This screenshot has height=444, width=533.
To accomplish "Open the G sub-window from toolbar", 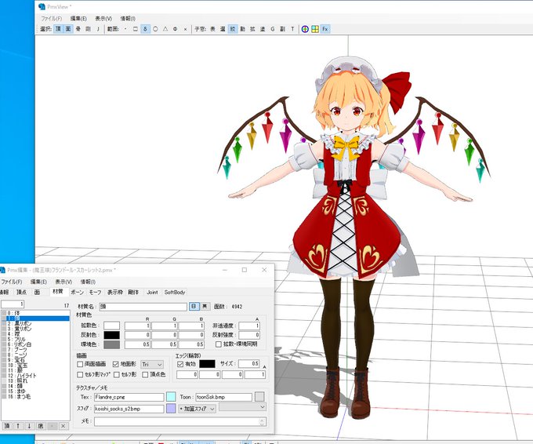I will click(x=272, y=29).
